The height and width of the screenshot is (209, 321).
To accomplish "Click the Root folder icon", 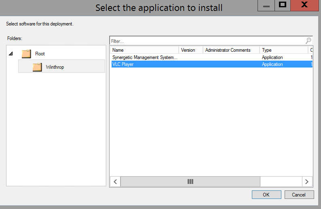I will coord(26,54).
